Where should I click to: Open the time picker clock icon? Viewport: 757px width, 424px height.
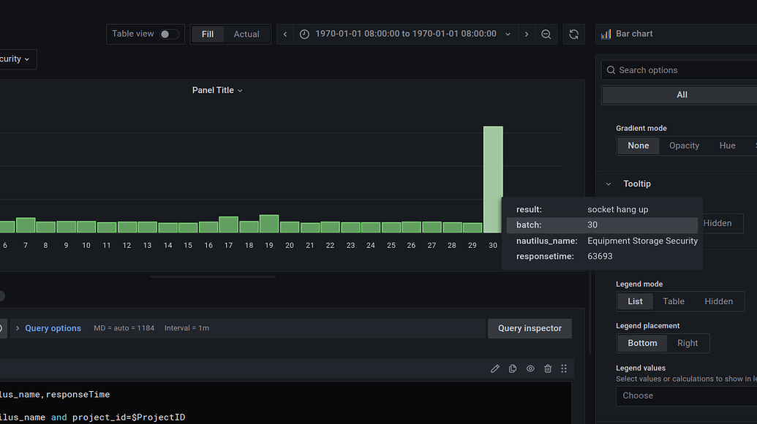pos(304,34)
